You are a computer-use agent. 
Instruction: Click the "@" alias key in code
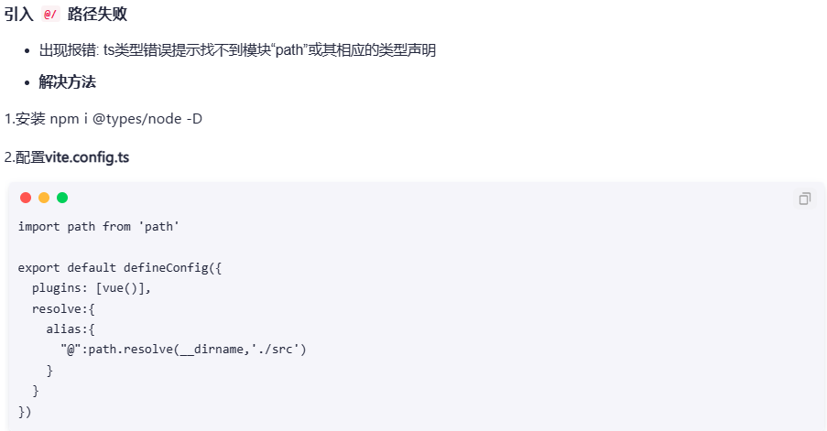[x=71, y=350]
